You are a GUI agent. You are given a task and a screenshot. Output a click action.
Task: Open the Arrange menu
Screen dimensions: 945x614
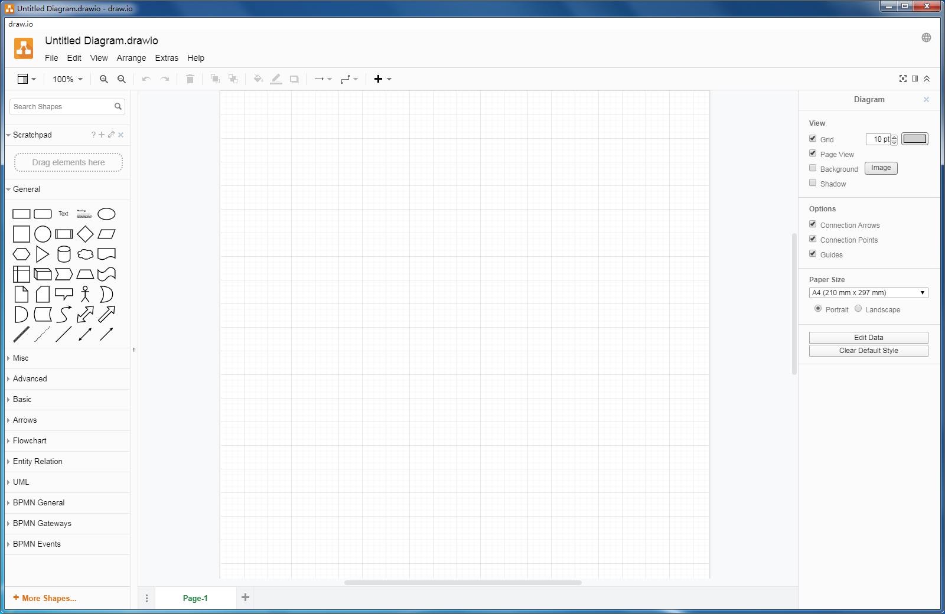131,58
